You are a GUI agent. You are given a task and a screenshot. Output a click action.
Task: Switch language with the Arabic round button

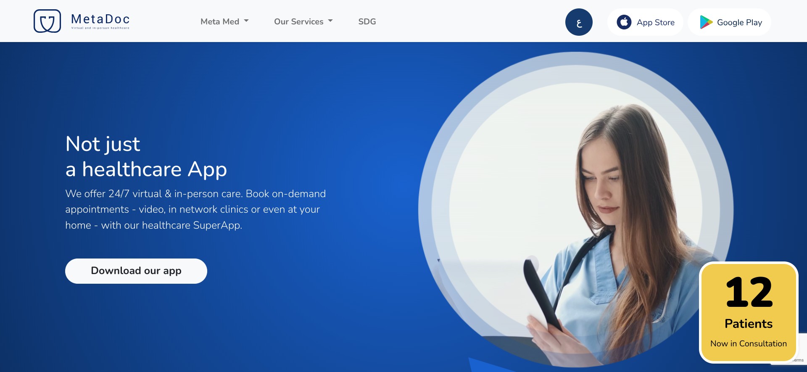pos(579,22)
